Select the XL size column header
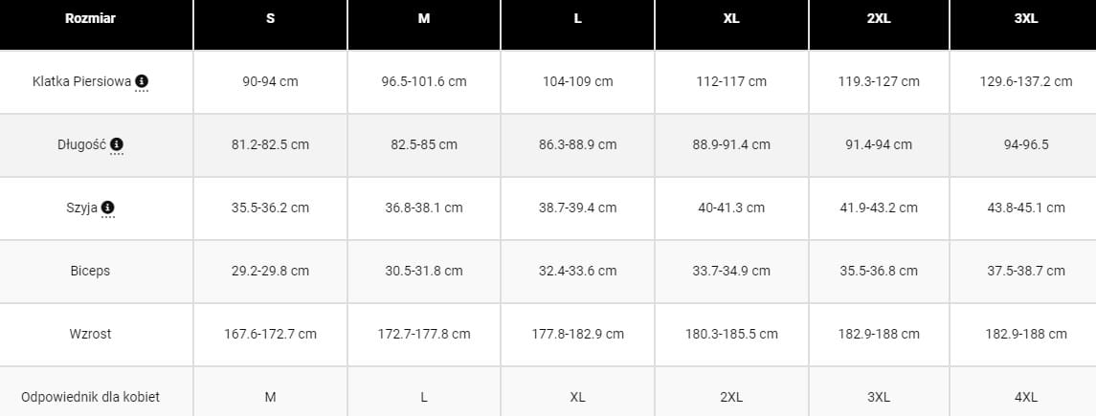 [731, 19]
